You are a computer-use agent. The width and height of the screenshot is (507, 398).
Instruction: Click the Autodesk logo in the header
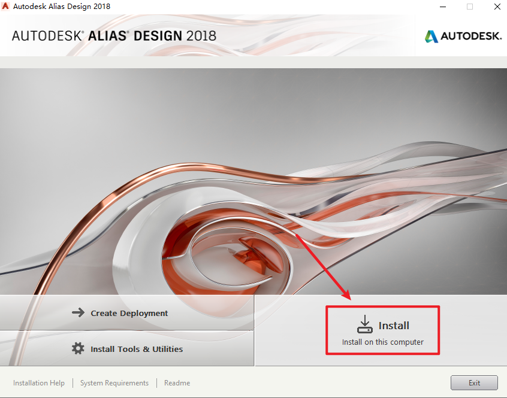[463, 36]
